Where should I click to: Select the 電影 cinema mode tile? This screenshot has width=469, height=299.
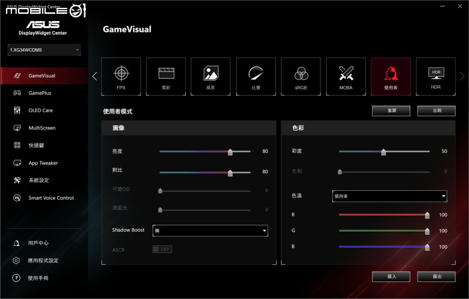(166, 76)
